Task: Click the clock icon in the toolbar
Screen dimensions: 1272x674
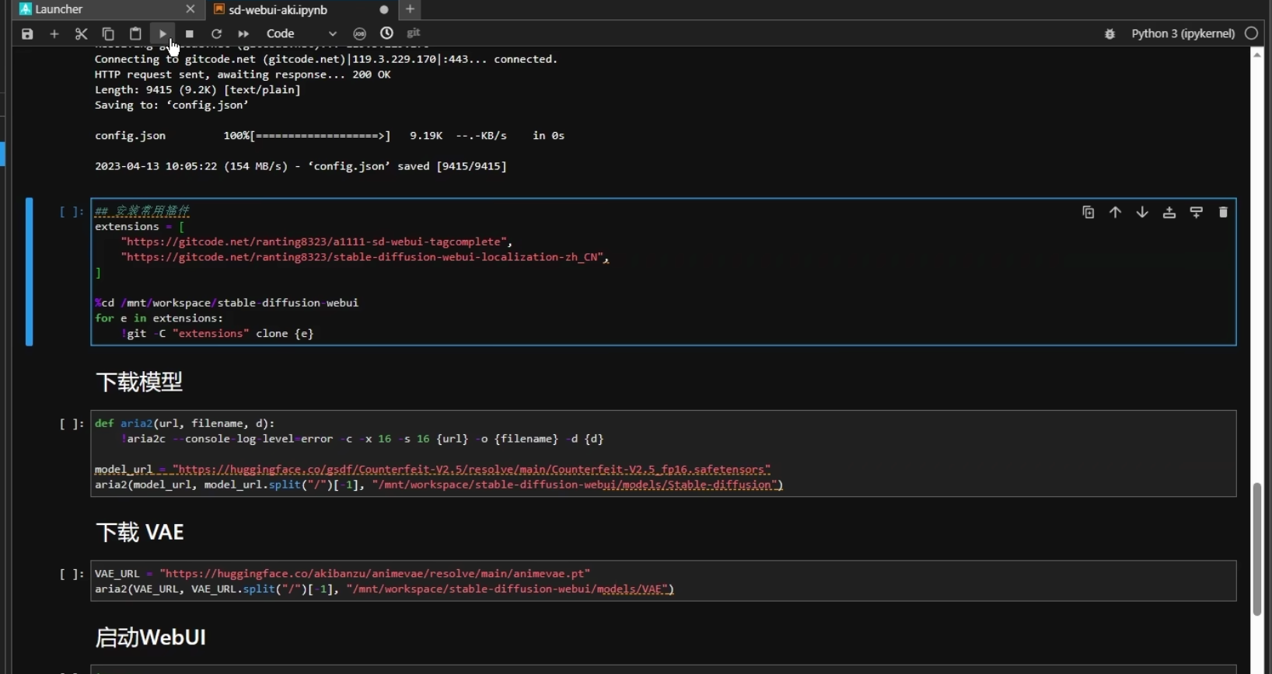Action: pyautogui.click(x=386, y=33)
